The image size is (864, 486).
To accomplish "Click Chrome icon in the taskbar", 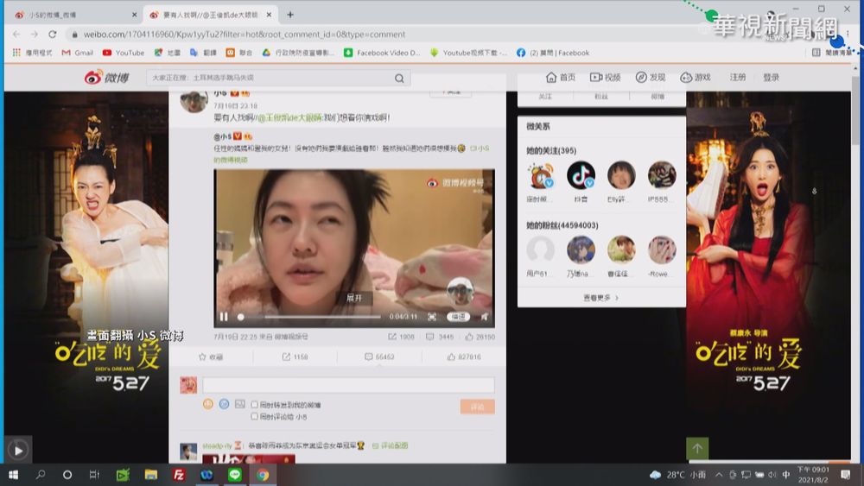I will tap(263, 475).
